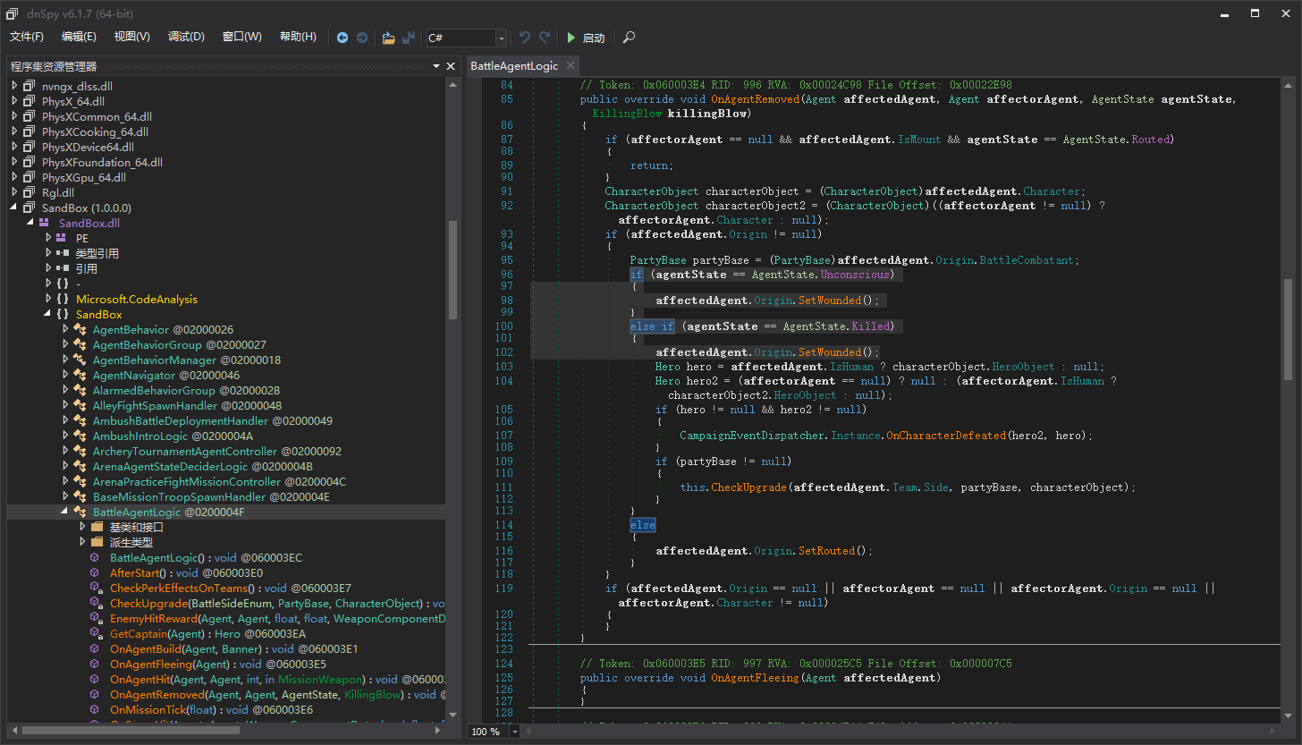Open the 窗口(W) menu
This screenshot has width=1302, height=745.
pos(242,37)
